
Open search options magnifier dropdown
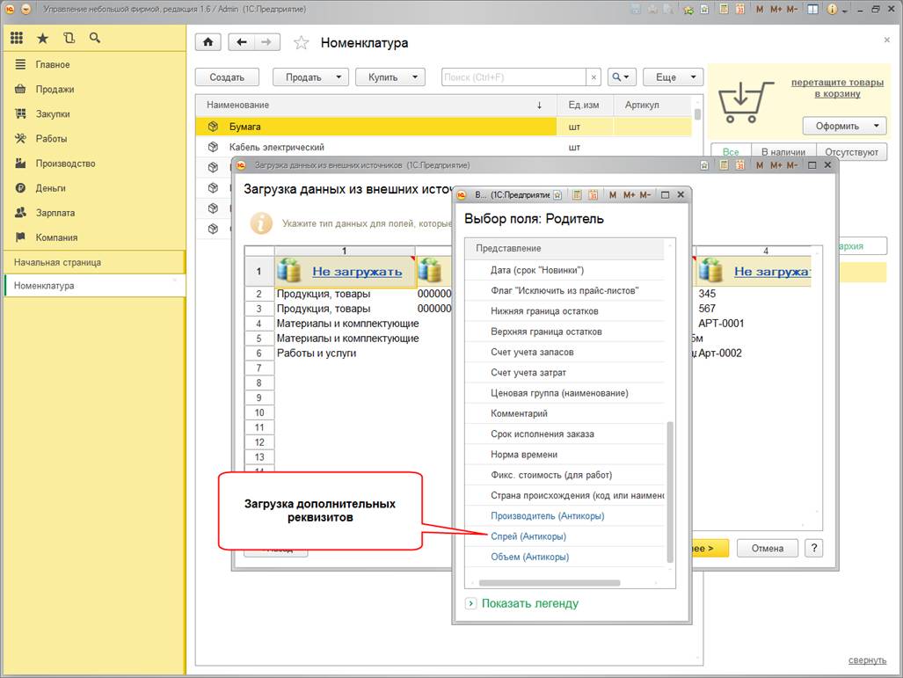point(620,77)
